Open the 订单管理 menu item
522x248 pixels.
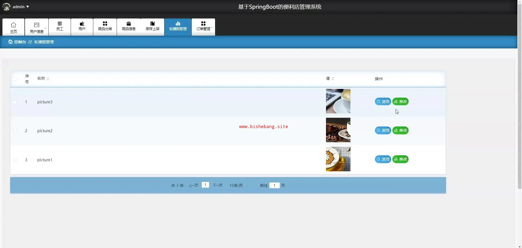pos(203,26)
